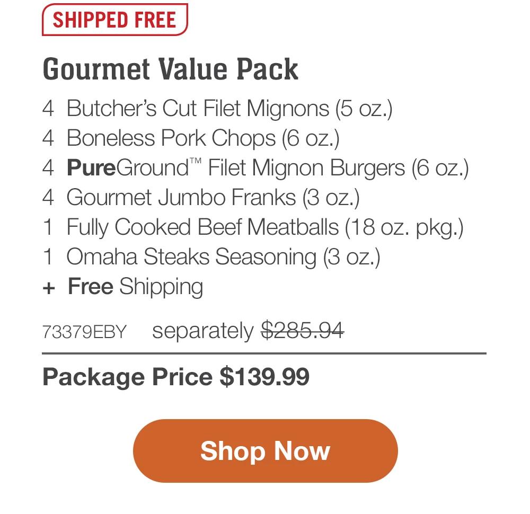Screen dimensions: 530x514
Task: Click the SHIPPED FREE badge
Action: click(x=114, y=20)
